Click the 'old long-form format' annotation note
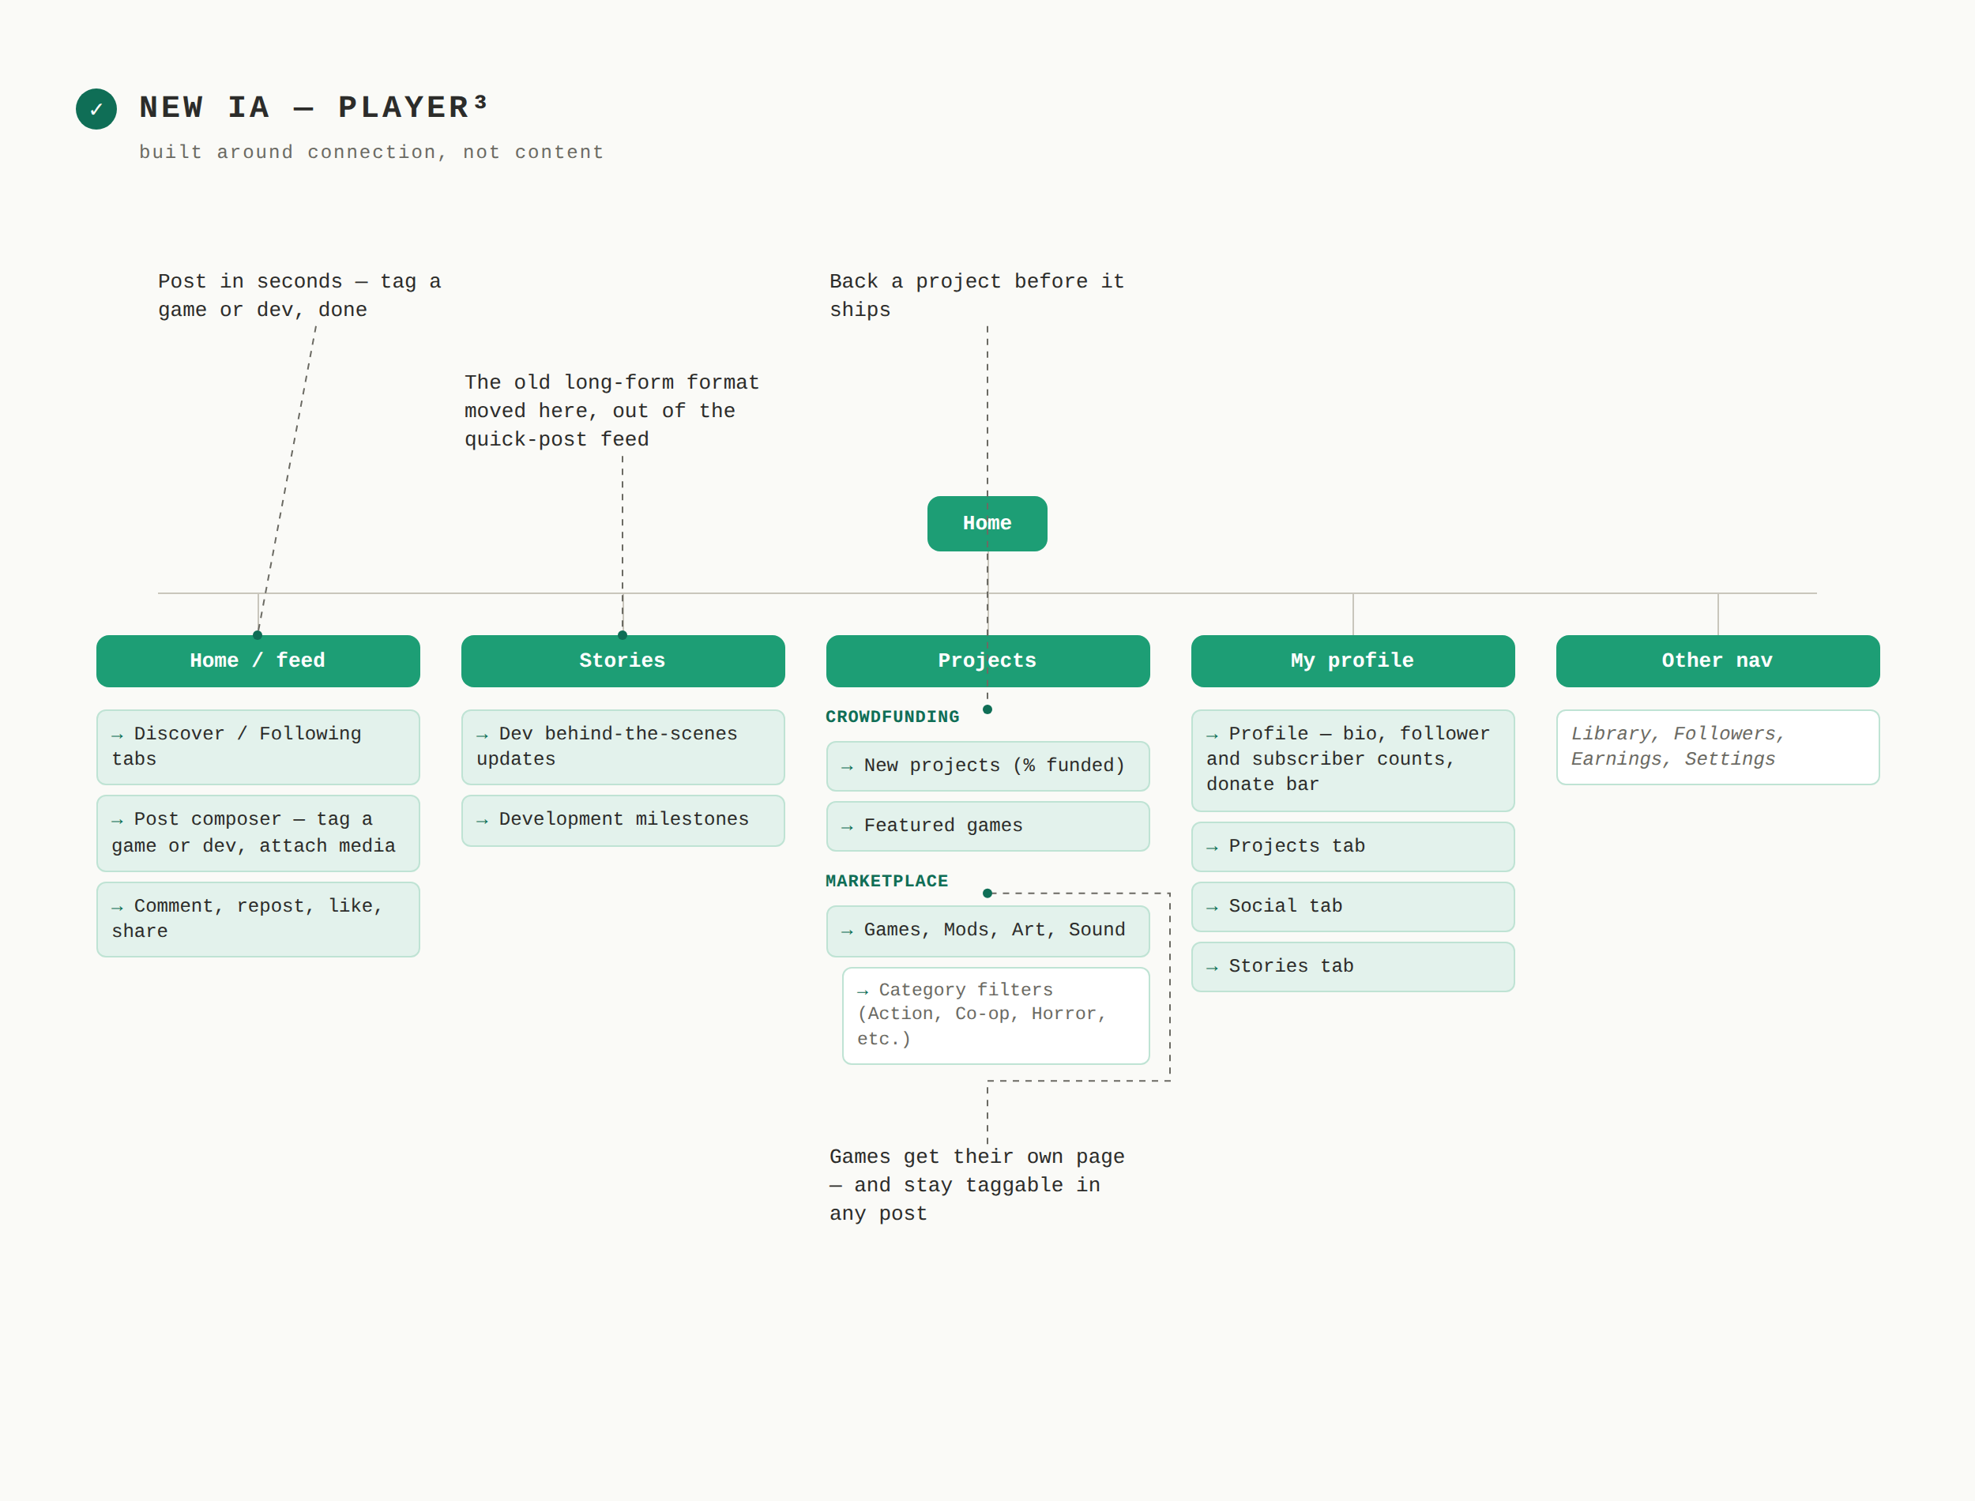The image size is (1975, 1501). (612, 411)
